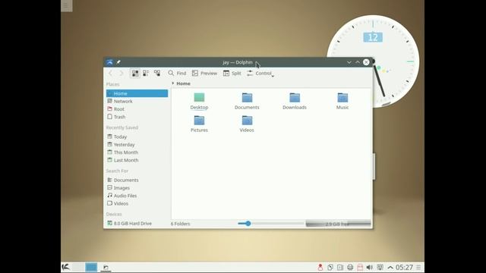486x273 pixels.
Task: Go back with the back arrow
Action: (x=110, y=74)
